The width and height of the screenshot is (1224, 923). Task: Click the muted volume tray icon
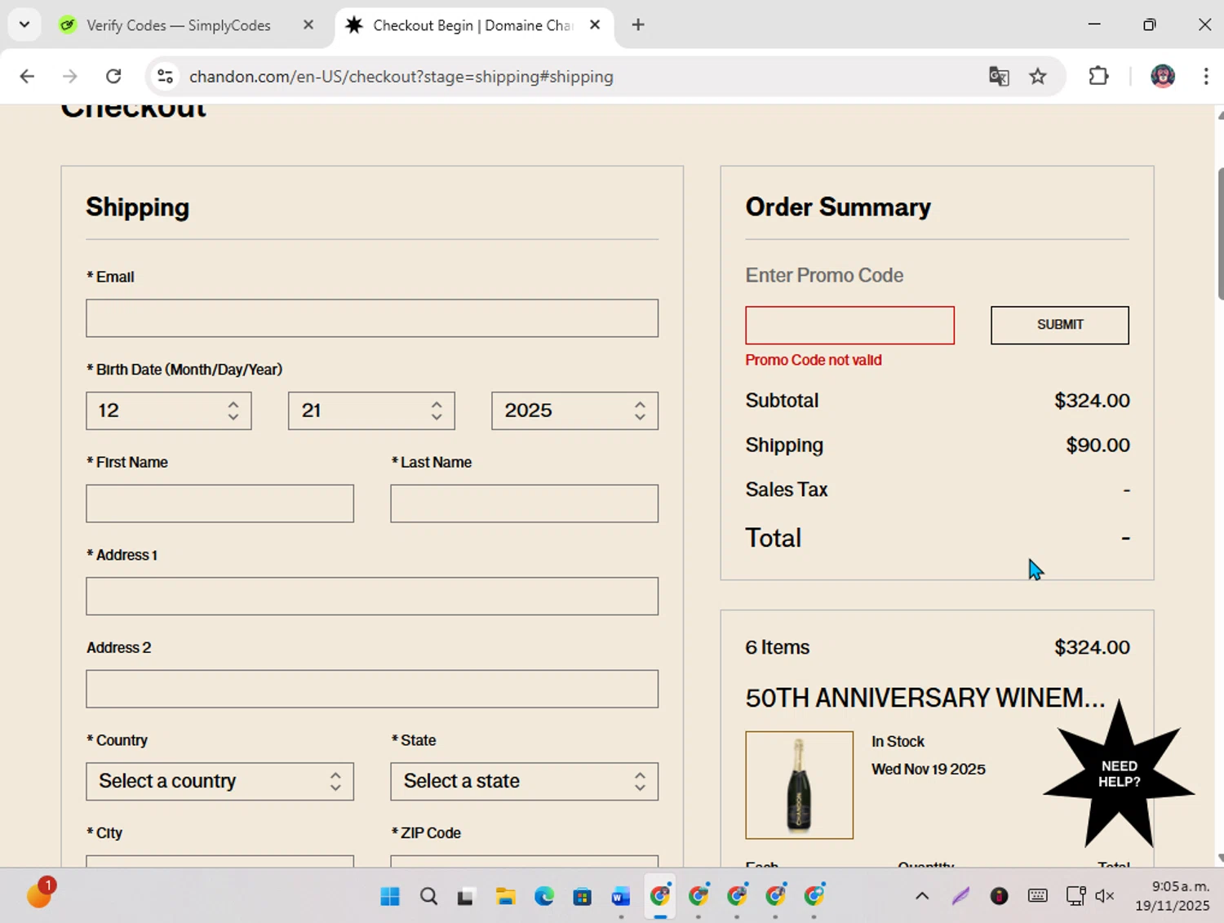click(1105, 896)
